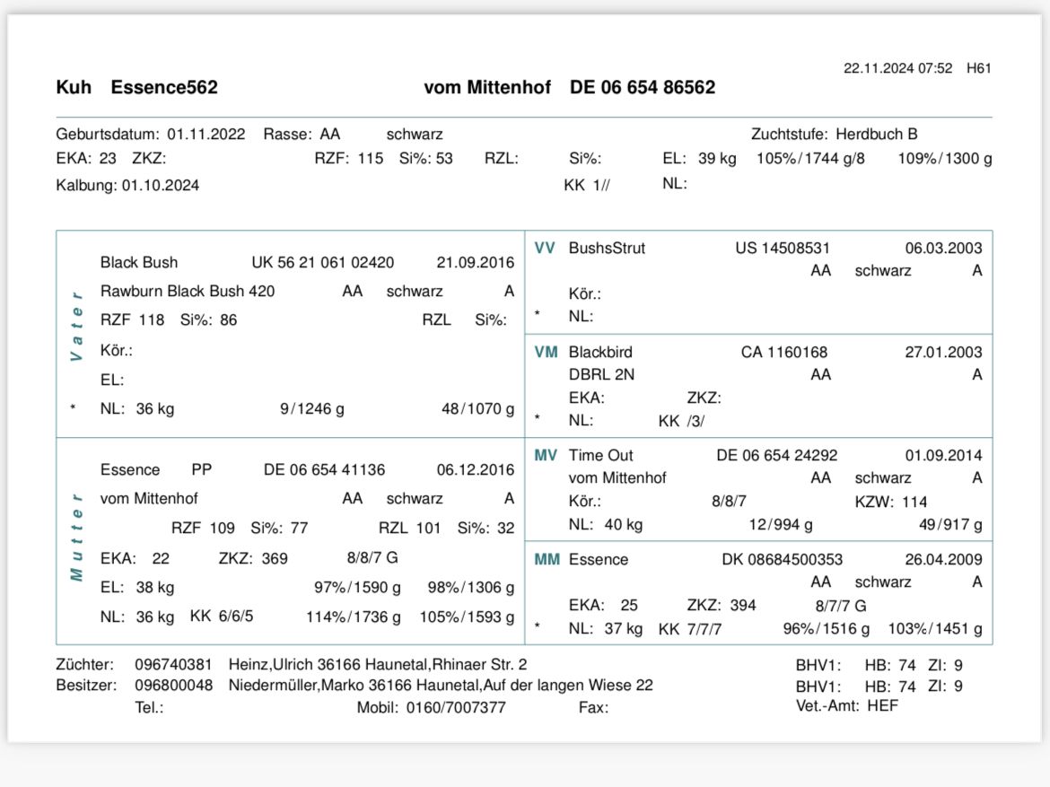
Task: Click the BushsStrut ancestor name
Action: (x=607, y=249)
